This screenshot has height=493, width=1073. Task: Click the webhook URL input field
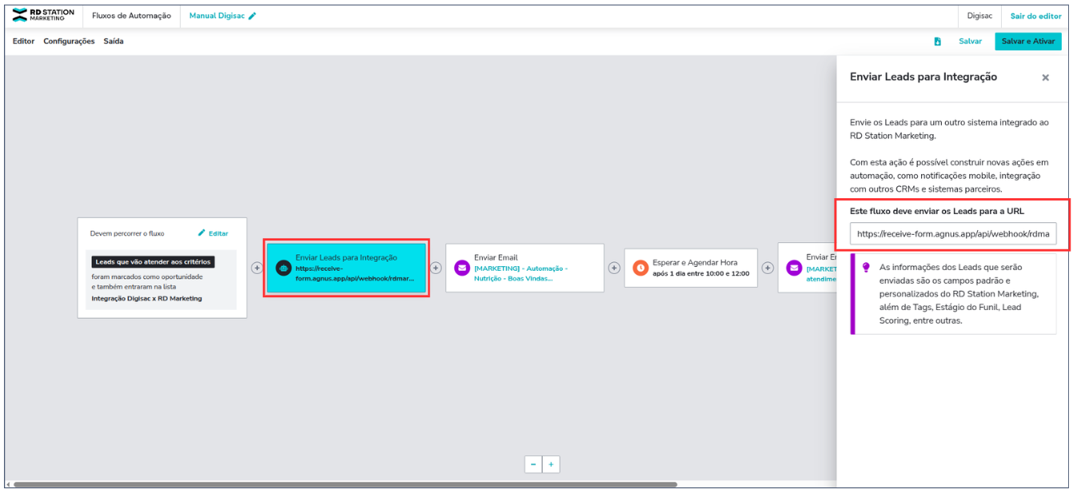point(952,234)
